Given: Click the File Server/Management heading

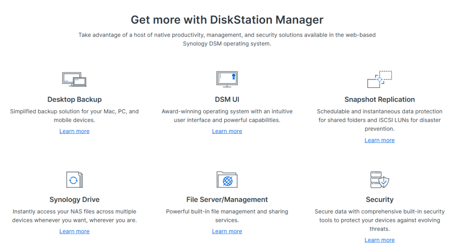Looking at the screenshot, I should point(227,199).
